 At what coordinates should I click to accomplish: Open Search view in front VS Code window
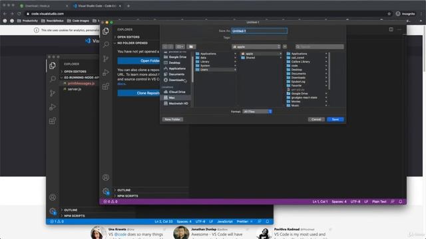pos(106,44)
